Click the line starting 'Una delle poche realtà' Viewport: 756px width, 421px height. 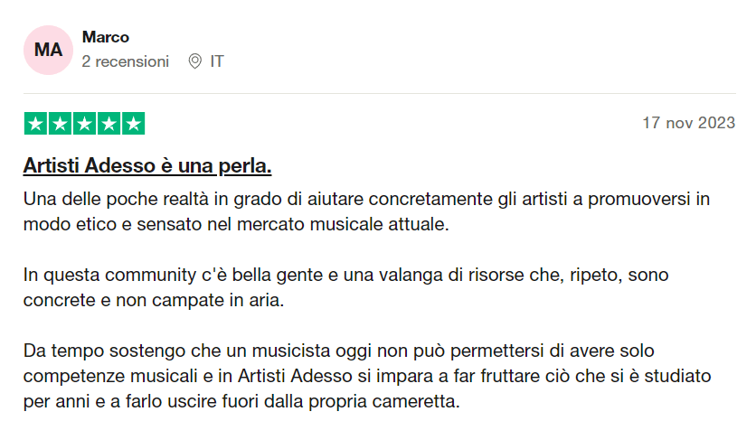click(x=366, y=199)
